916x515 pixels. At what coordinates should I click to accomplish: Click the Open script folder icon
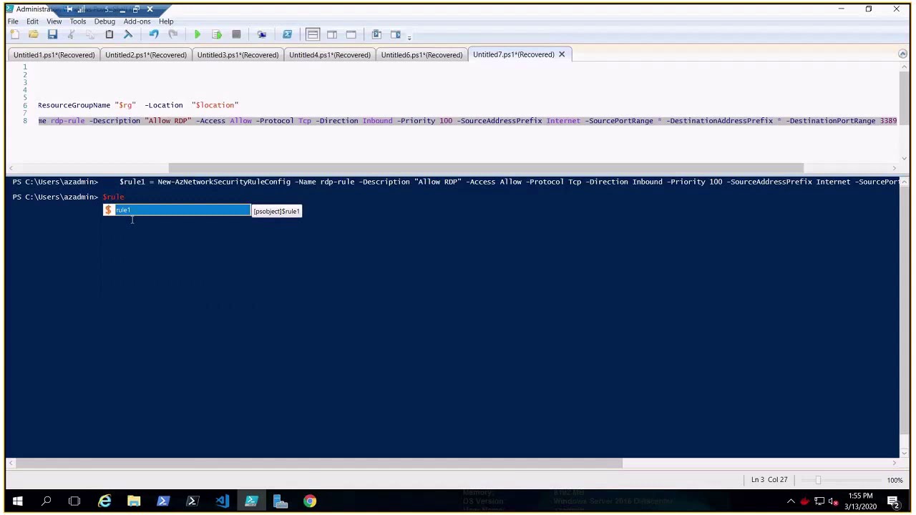click(34, 34)
